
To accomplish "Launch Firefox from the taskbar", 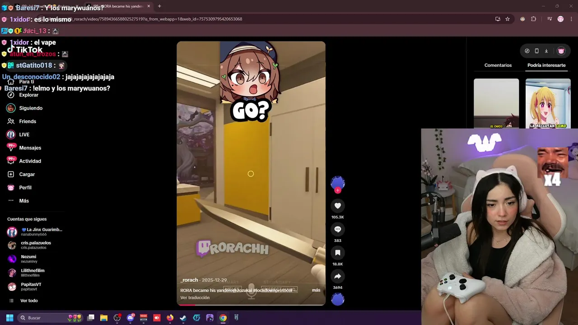I will pos(170,318).
